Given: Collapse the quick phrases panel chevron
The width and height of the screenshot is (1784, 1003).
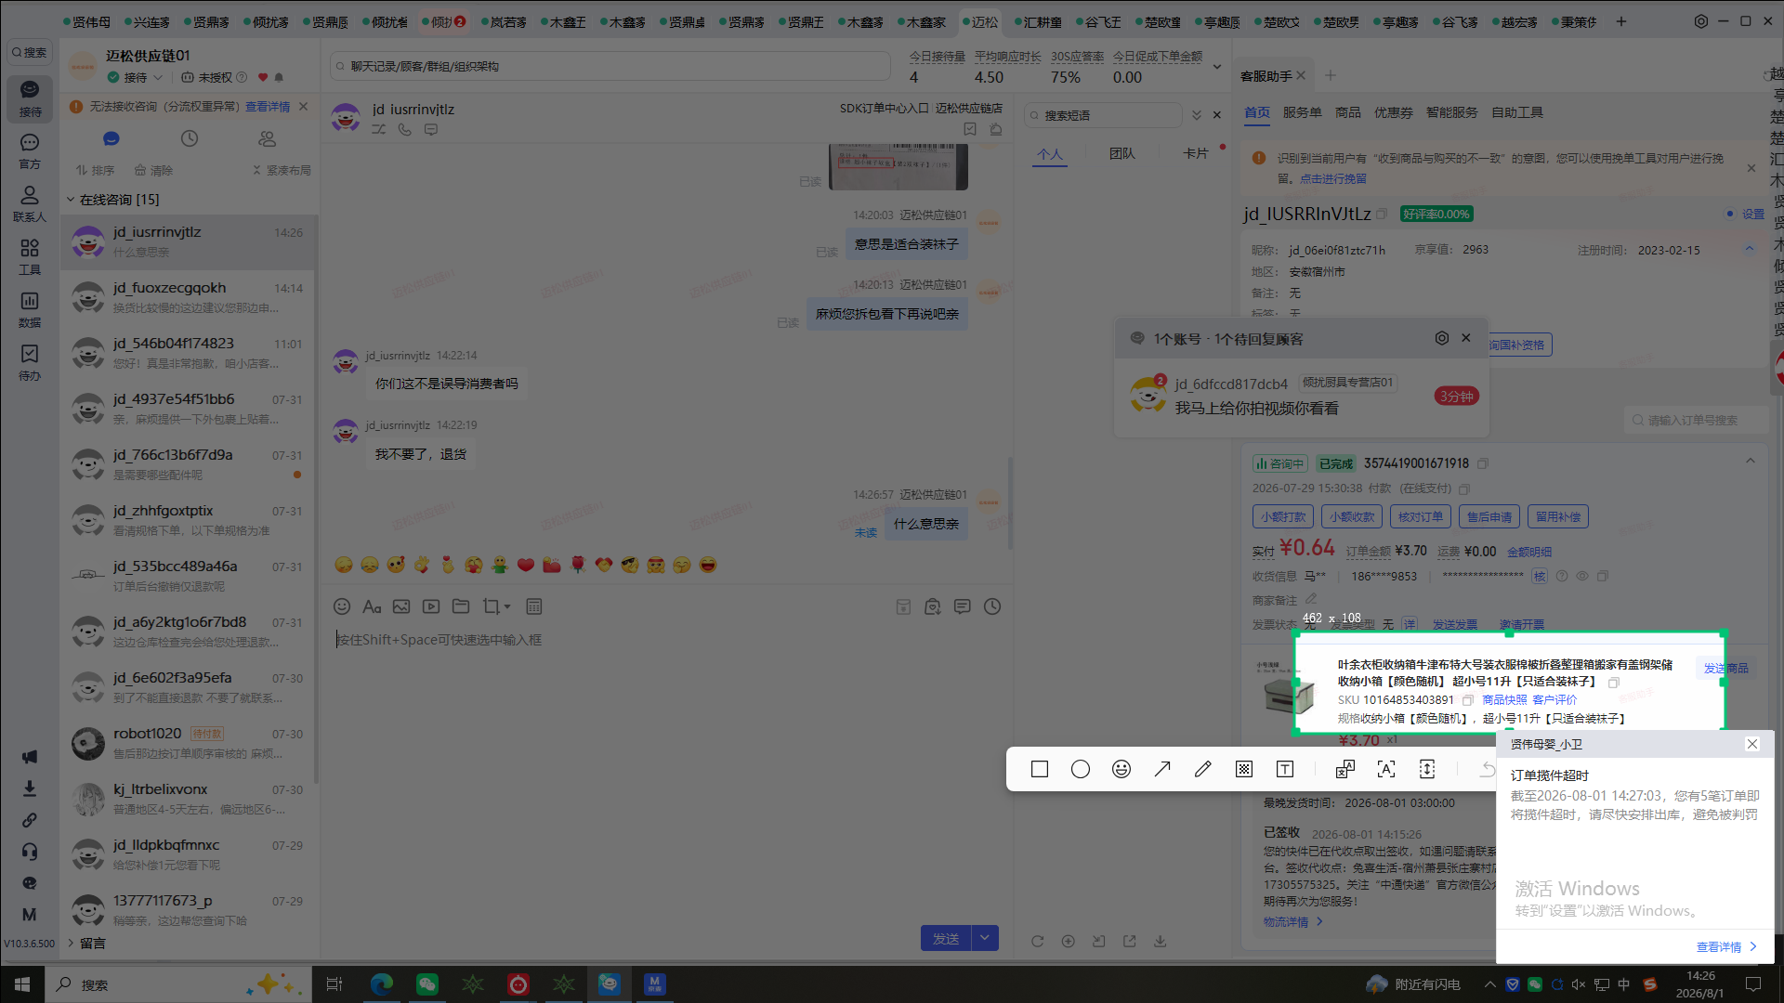Looking at the screenshot, I should tap(1197, 115).
